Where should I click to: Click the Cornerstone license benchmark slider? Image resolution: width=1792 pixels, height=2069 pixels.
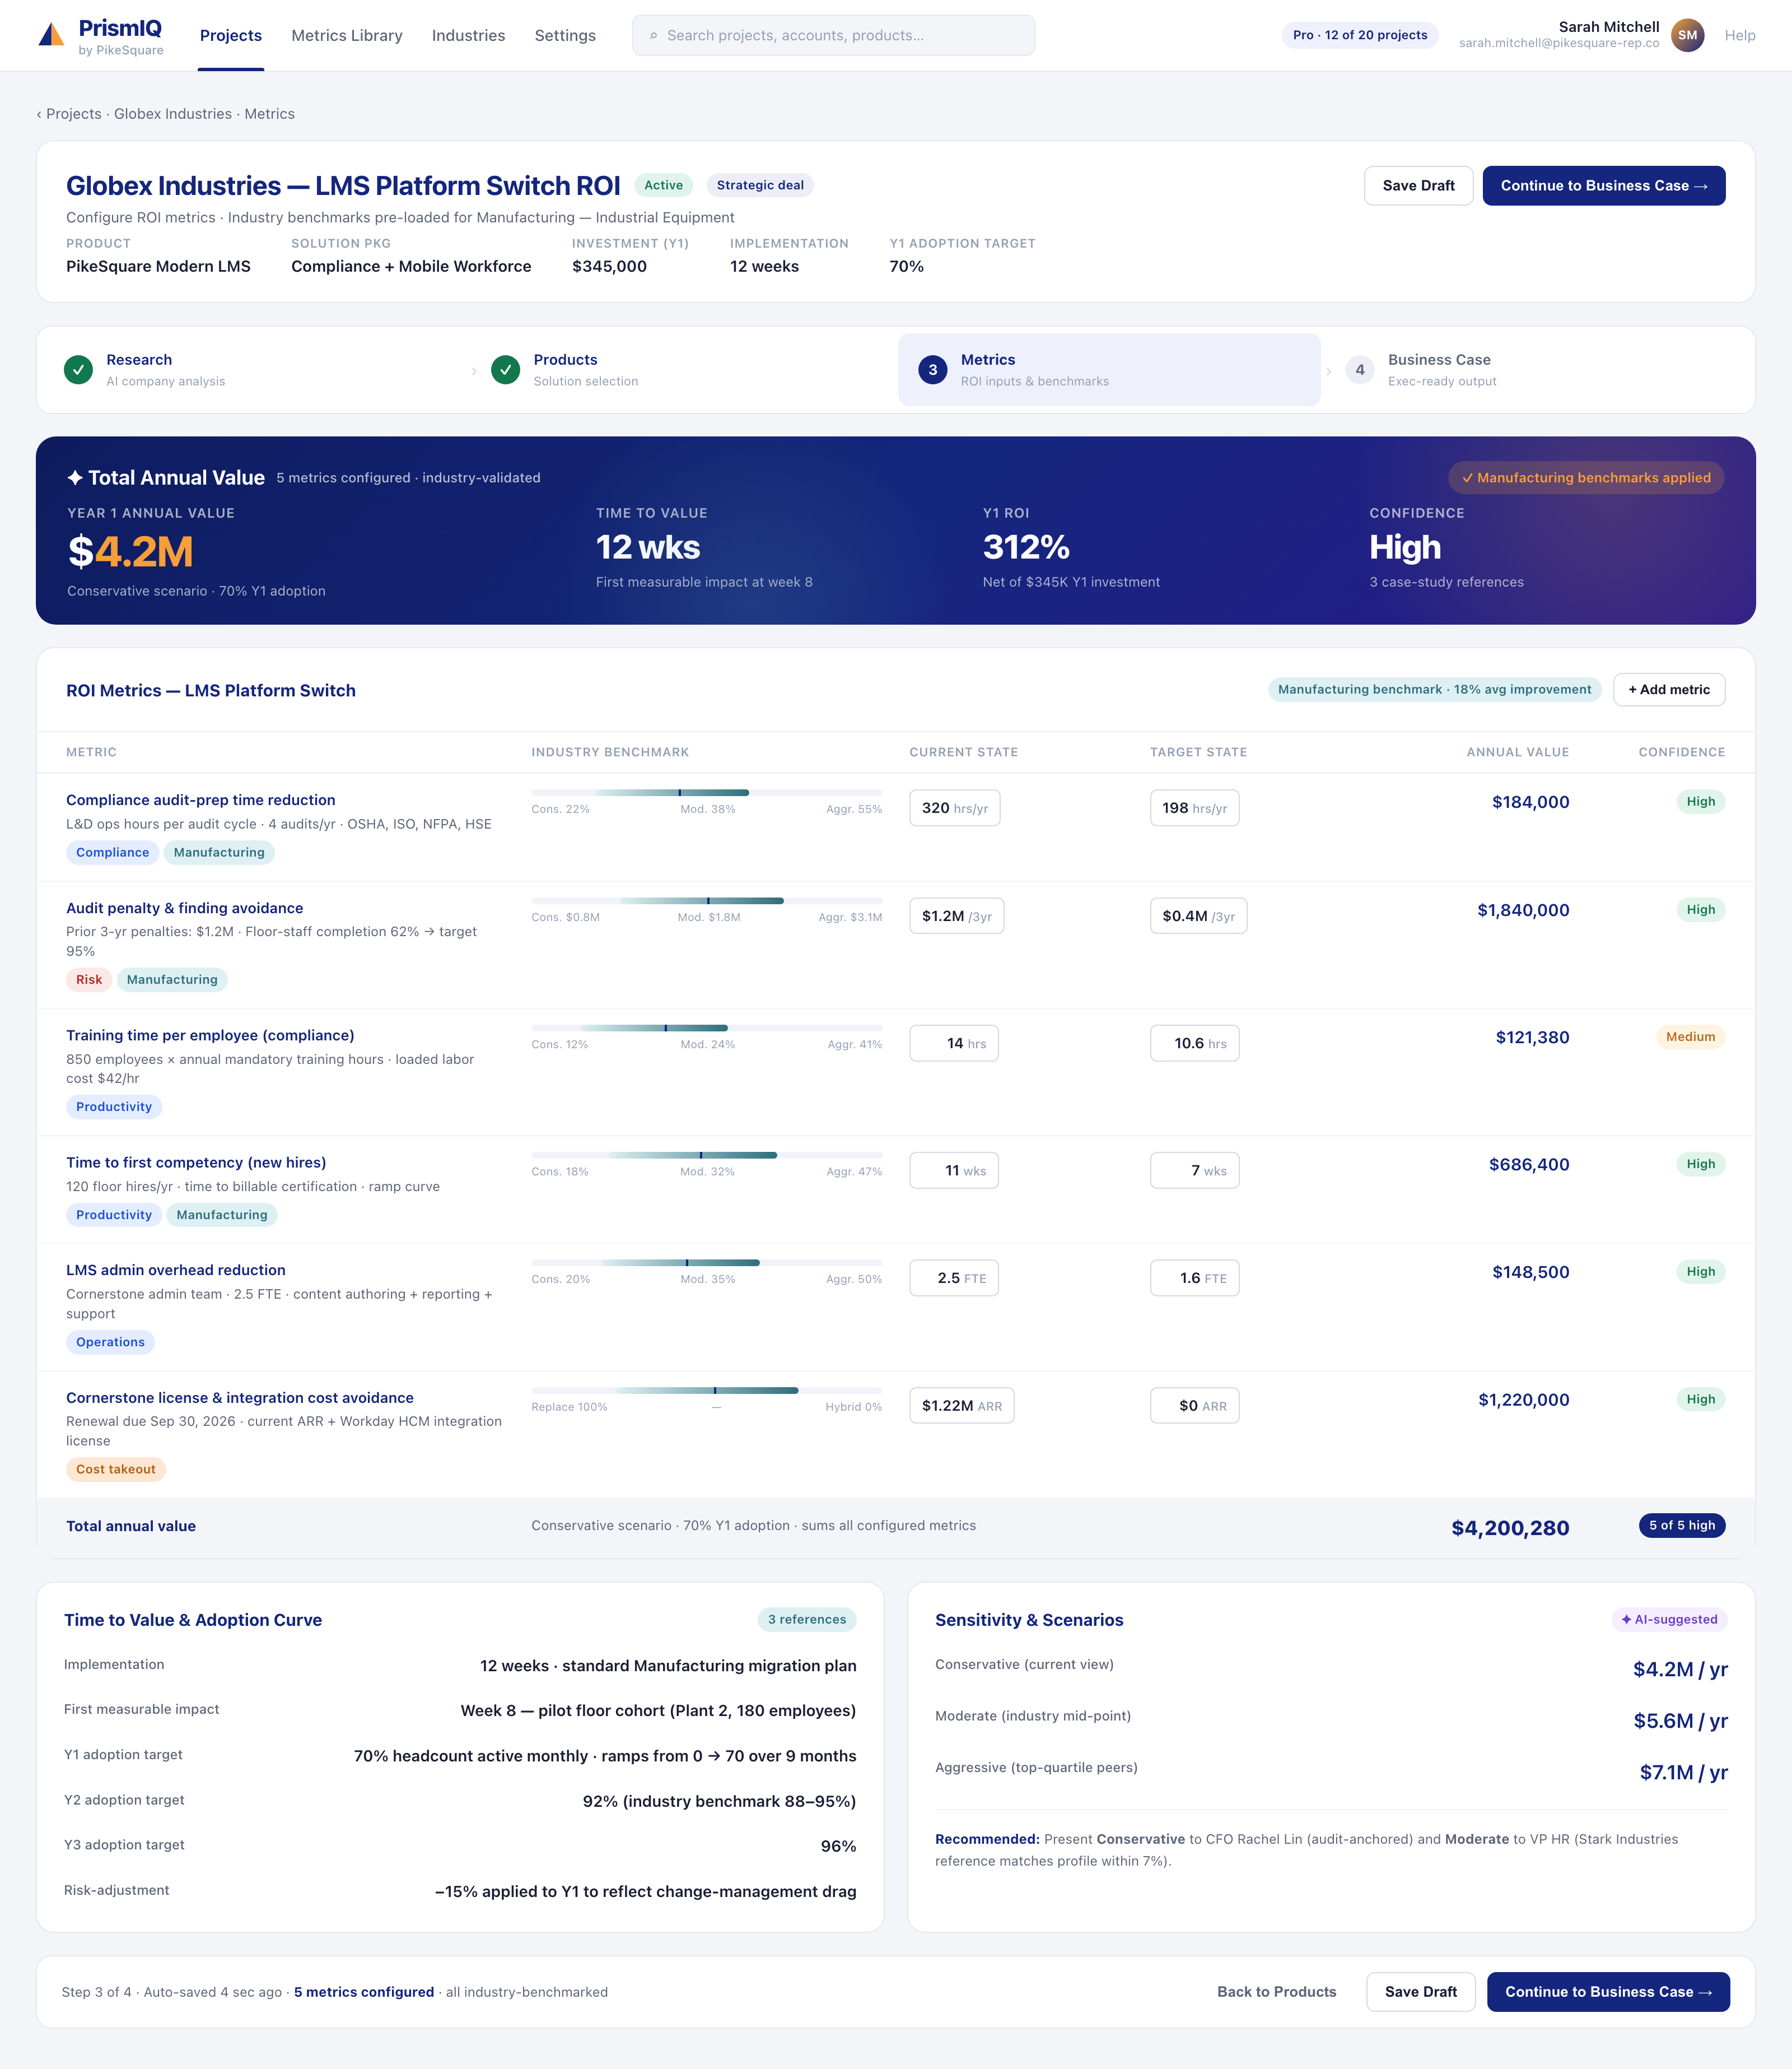[706, 1391]
